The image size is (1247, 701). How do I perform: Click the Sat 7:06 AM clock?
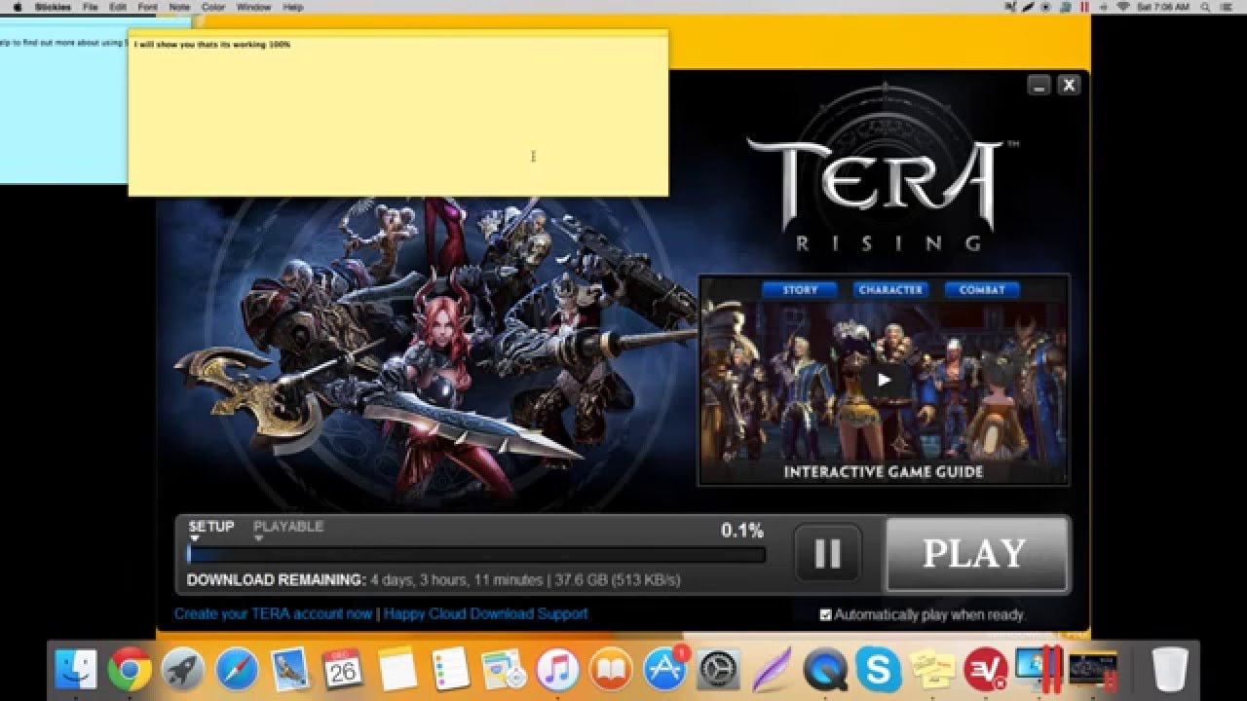pyautogui.click(x=1163, y=7)
